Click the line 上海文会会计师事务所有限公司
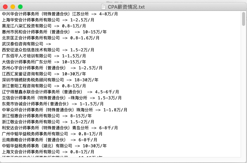The width and height of the screenshot is (247, 163). point(48,152)
